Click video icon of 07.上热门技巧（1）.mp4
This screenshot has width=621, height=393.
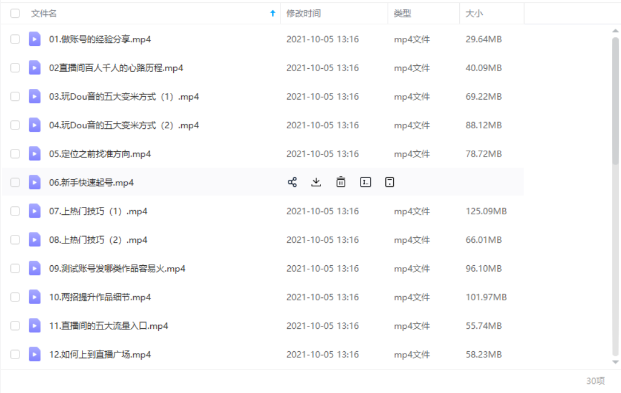coord(35,211)
